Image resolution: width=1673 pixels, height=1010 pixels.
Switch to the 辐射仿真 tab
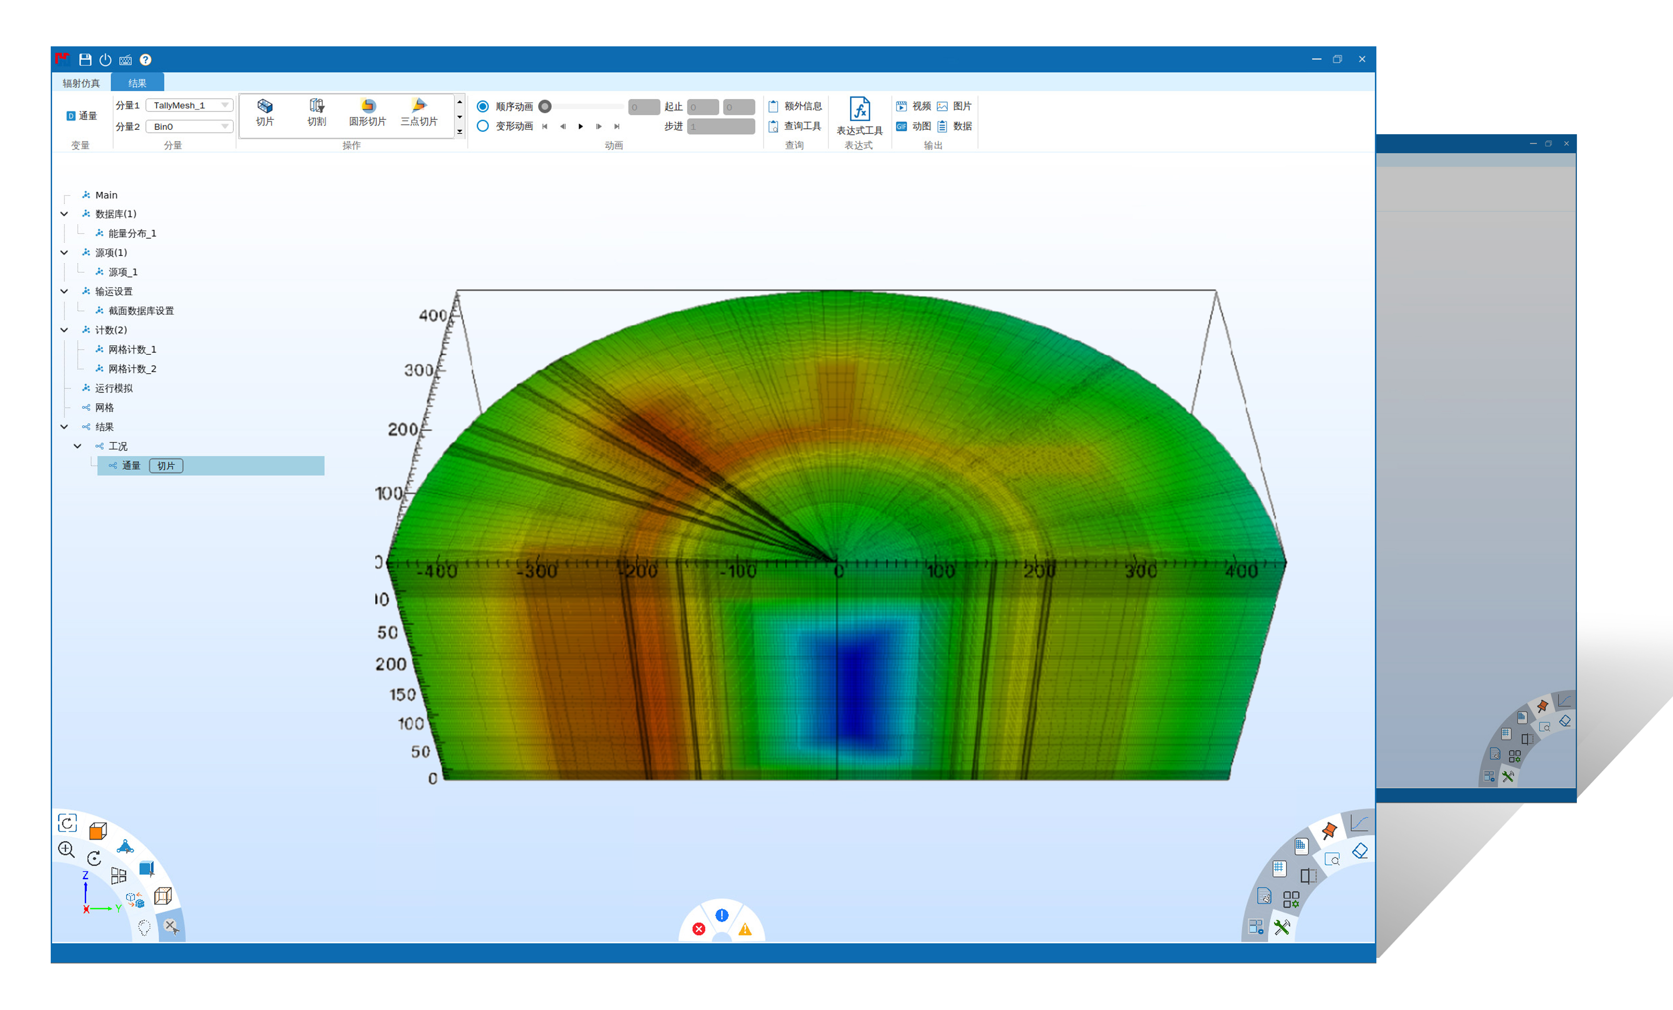click(81, 83)
